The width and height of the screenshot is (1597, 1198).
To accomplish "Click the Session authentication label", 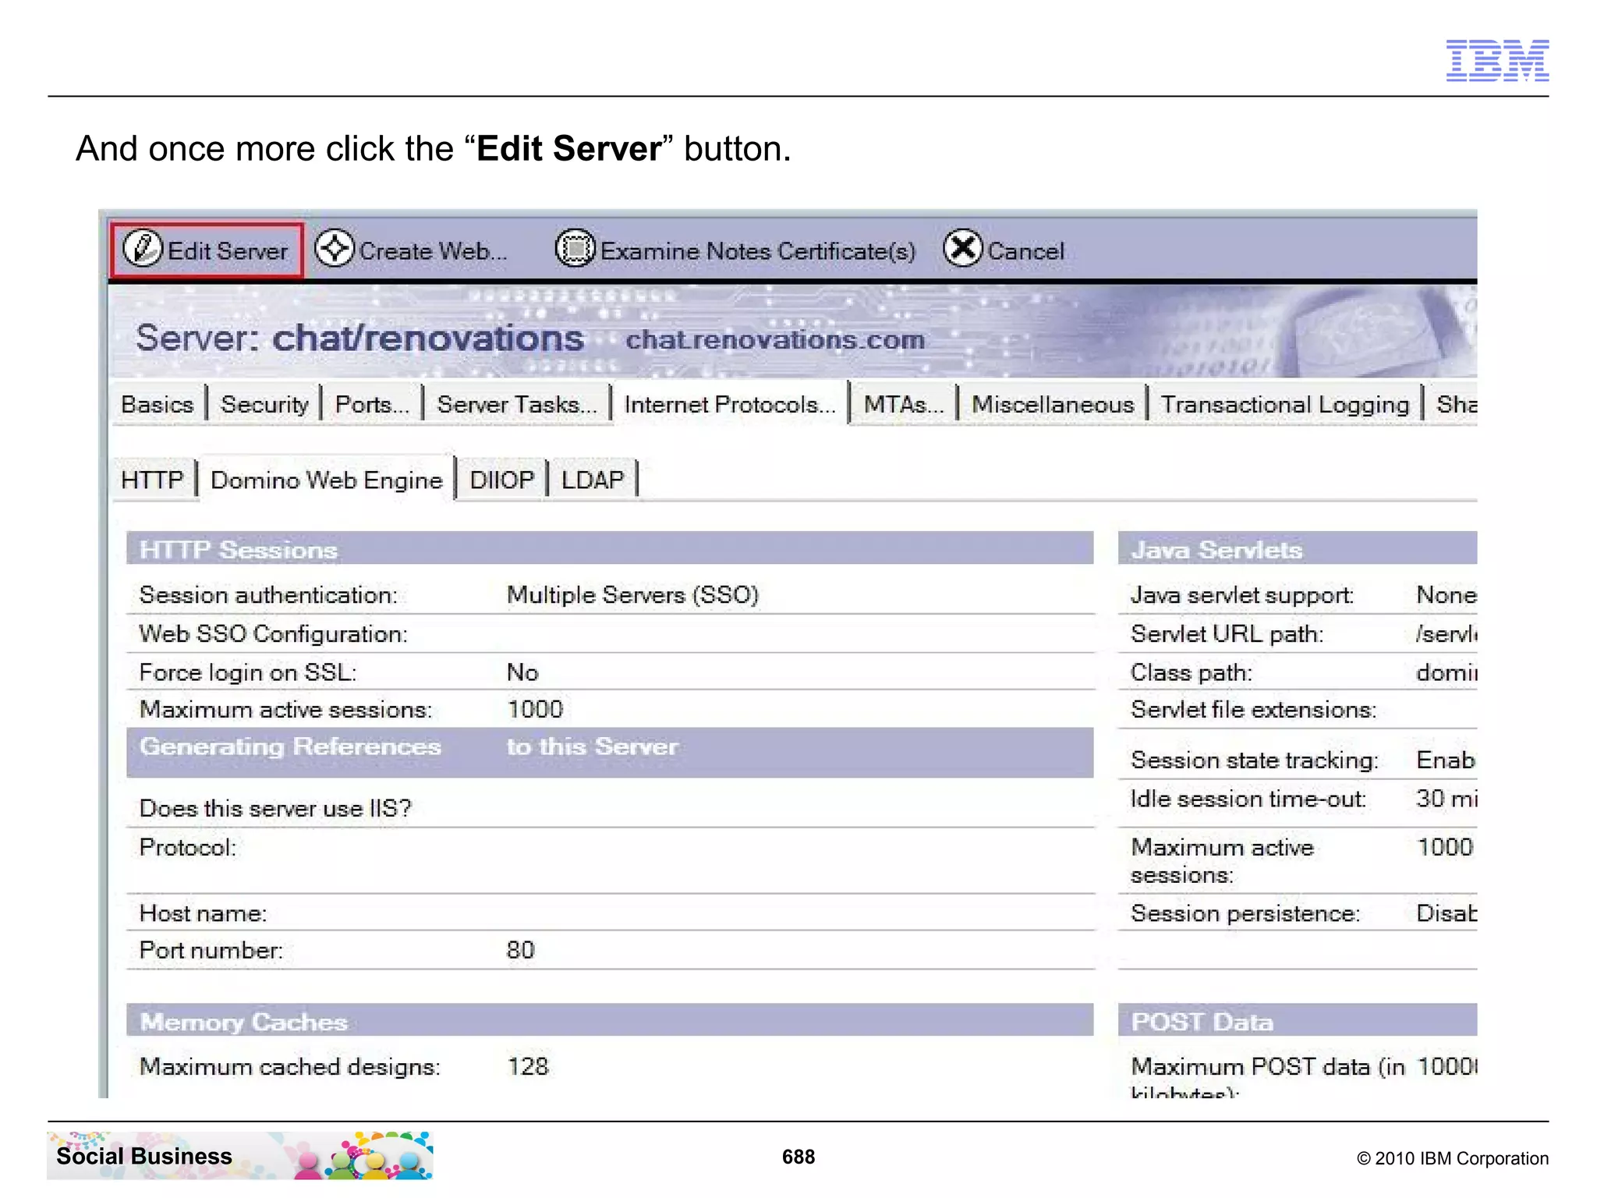I will click(x=268, y=595).
